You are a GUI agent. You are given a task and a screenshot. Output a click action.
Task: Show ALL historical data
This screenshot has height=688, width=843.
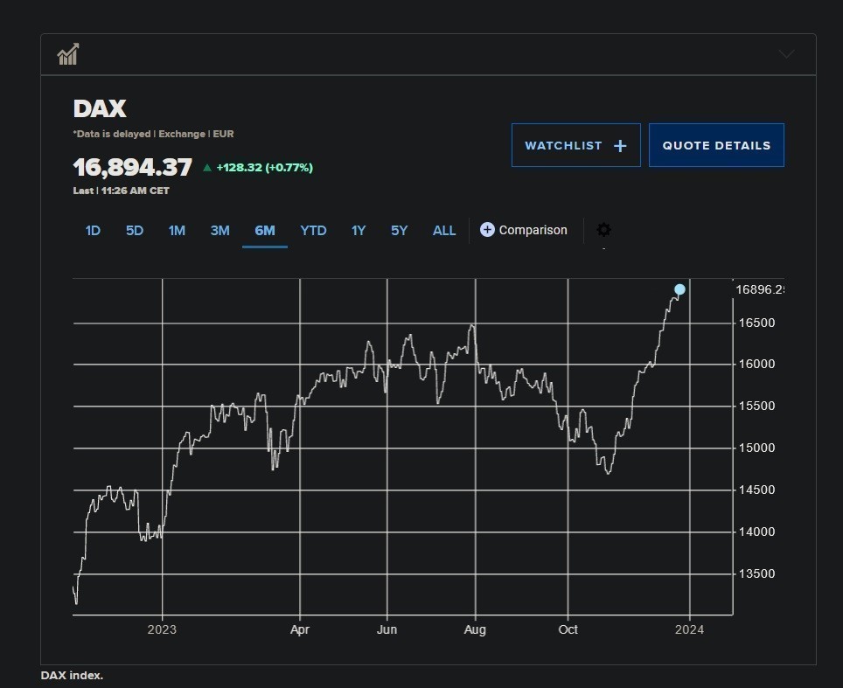[x=444, y=231]
